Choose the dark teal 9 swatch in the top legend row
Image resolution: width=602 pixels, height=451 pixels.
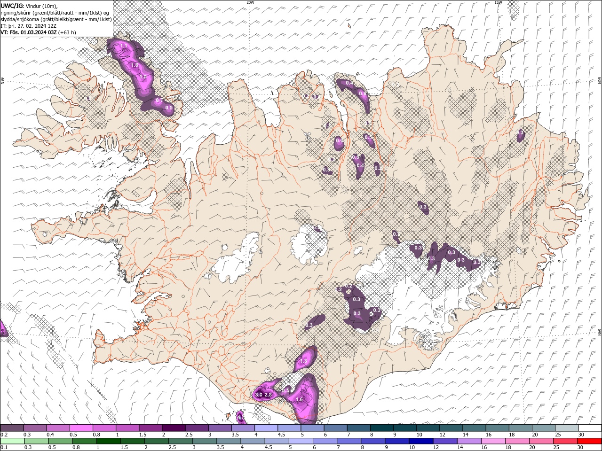tap(404, 428)
